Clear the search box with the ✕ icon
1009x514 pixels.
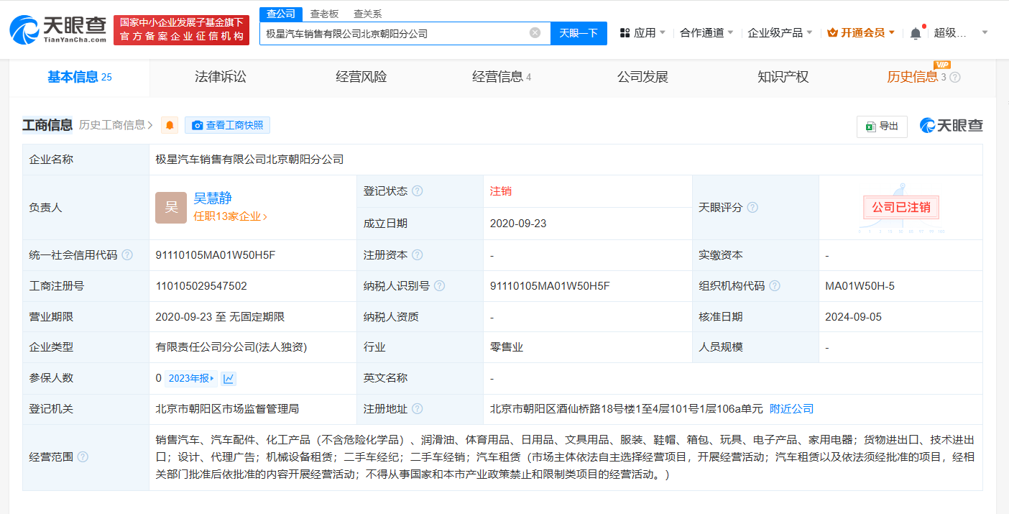point(534,33)
